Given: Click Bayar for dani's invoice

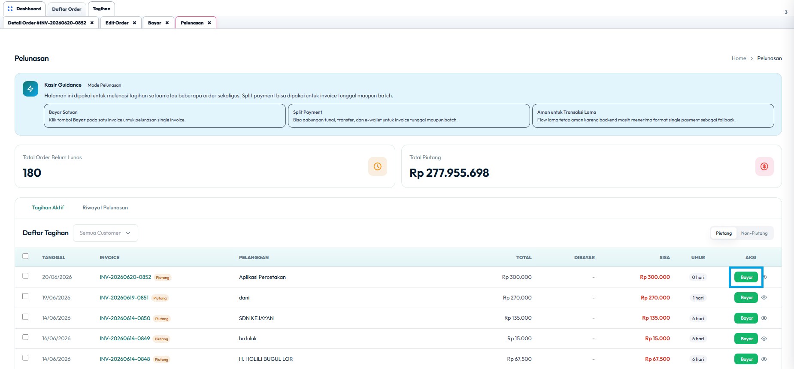Looking at the screenshot, I should (x=746, y=297).
